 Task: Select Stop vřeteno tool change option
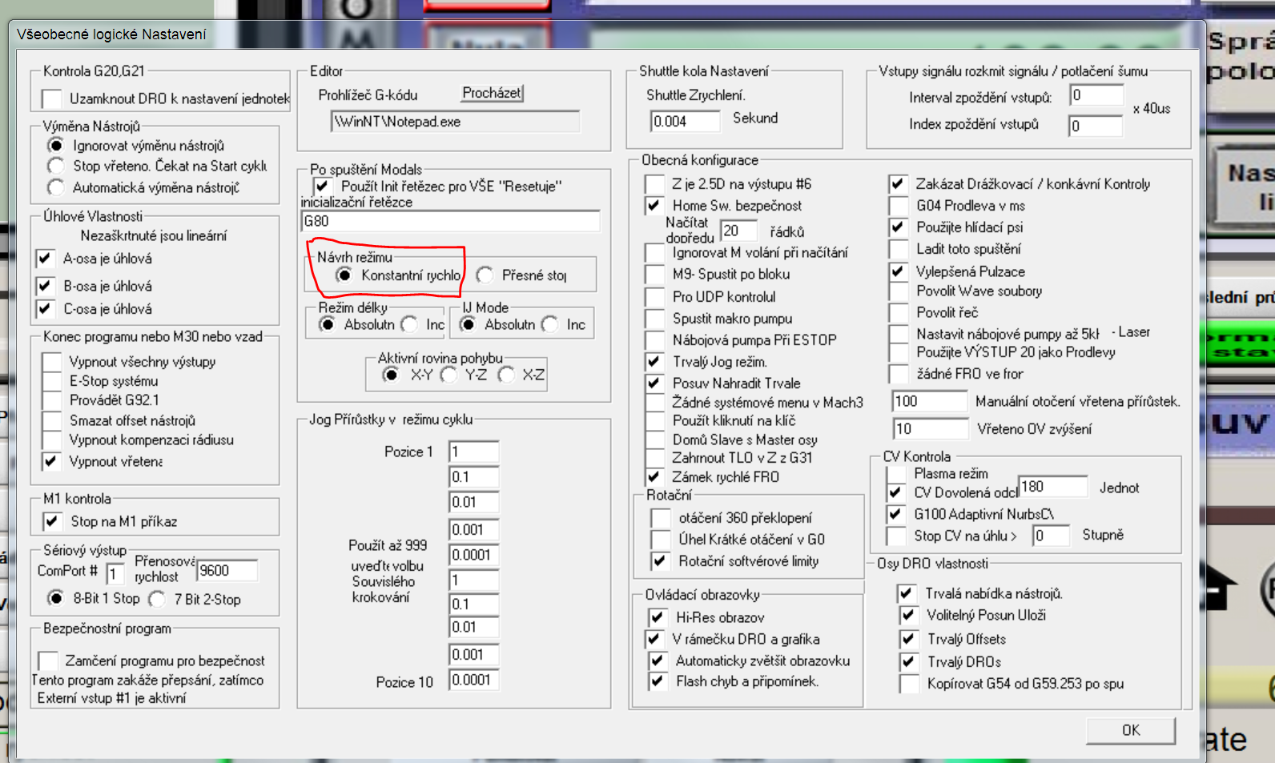(56, 166)
